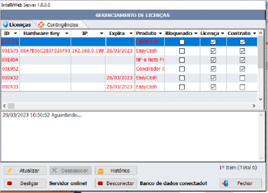
Task: Switch to the Licenças tab
Action: 17,25
